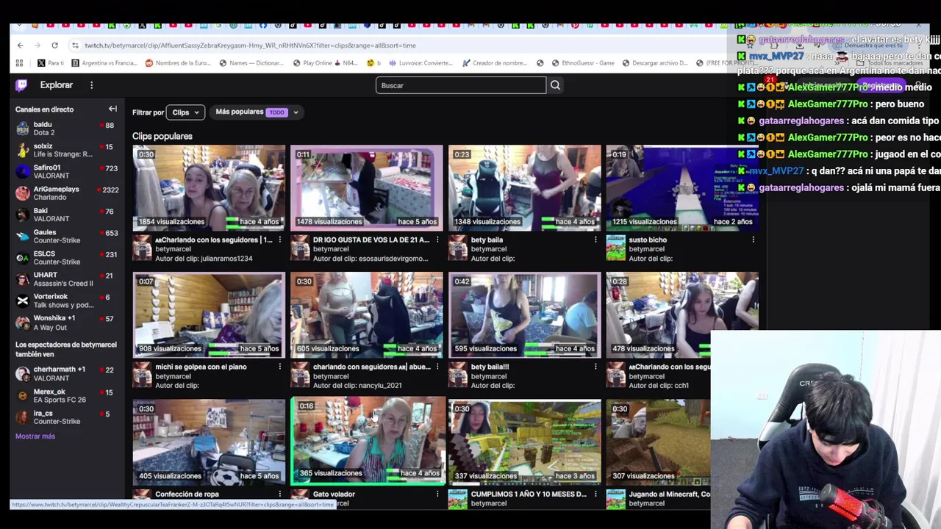Open the site information icon in the address bar
The width and height of the screenshot is (941, 529).
coord(75,46)
